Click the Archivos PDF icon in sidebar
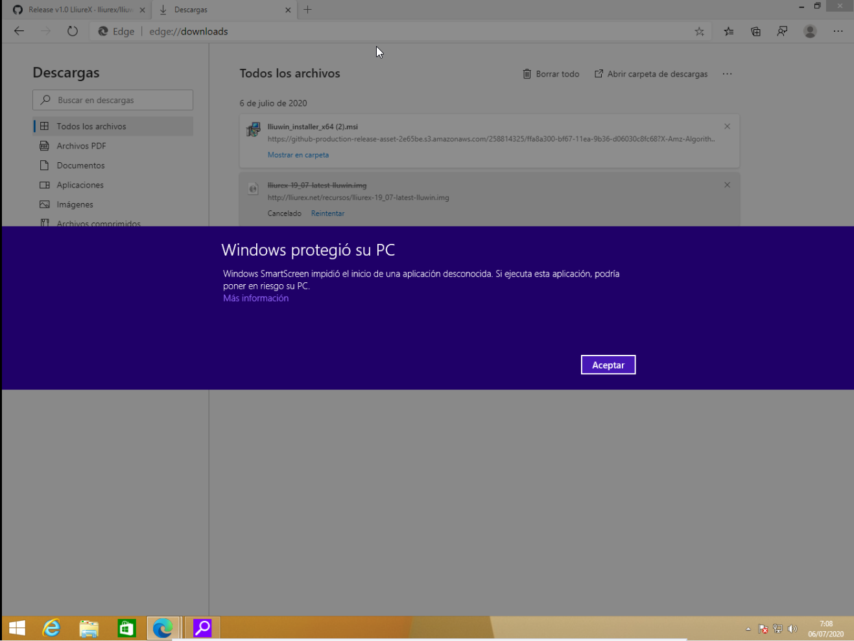The height and width of the screenshot is (641, 854). [x=44, y=146]
